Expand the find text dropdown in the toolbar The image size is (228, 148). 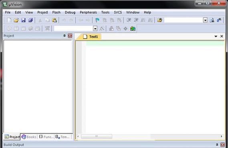tap(205, 20)
